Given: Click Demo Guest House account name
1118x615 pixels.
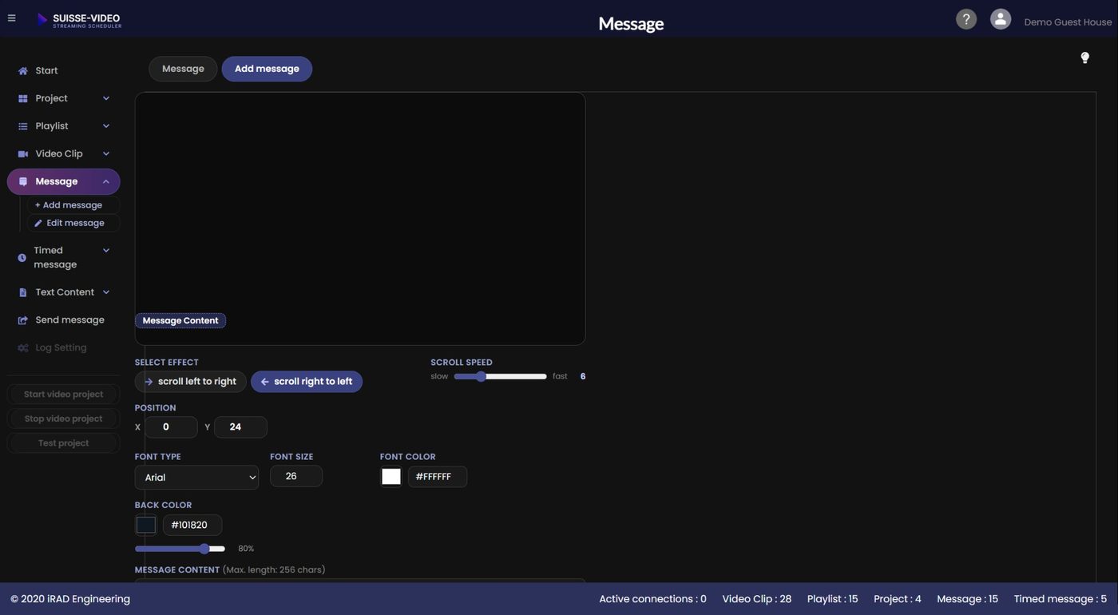Looking at the screenshot, I should pyautogui.click(x=1068, y=22).
